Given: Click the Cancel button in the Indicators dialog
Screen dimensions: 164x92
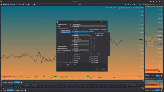Looking at the screenshot, I should pos(103,69).
